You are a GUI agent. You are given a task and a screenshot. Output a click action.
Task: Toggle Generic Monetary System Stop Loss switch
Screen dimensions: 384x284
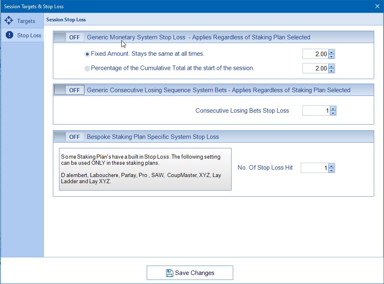[69, 37]
